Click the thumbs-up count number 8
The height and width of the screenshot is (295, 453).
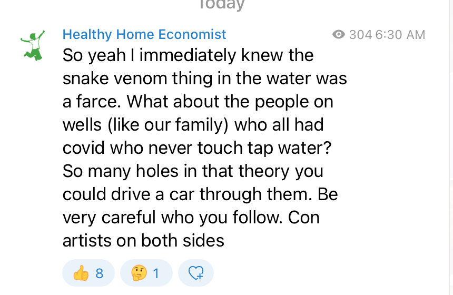coord(100,273)
